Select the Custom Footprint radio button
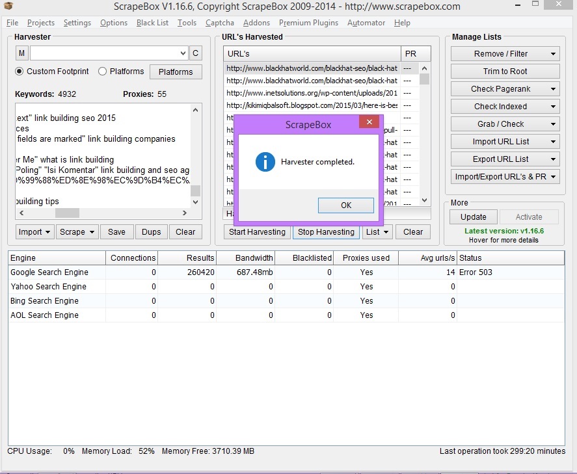 click(19, 72)
